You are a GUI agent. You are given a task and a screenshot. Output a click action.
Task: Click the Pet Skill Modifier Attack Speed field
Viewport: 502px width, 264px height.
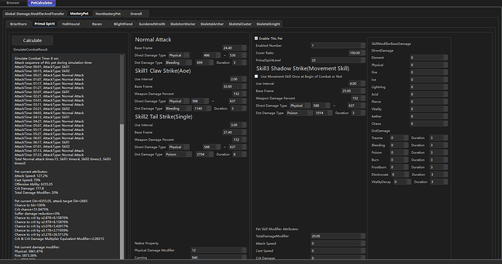click(338, 244)
